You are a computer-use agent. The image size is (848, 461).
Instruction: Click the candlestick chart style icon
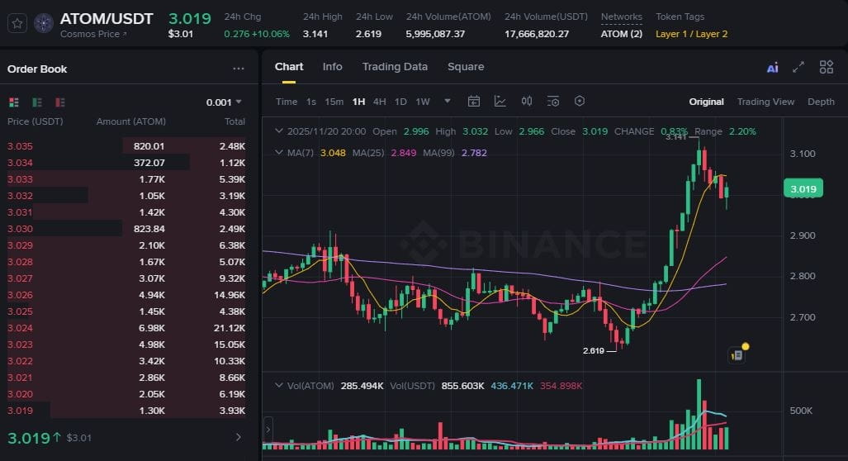(527, 102)
